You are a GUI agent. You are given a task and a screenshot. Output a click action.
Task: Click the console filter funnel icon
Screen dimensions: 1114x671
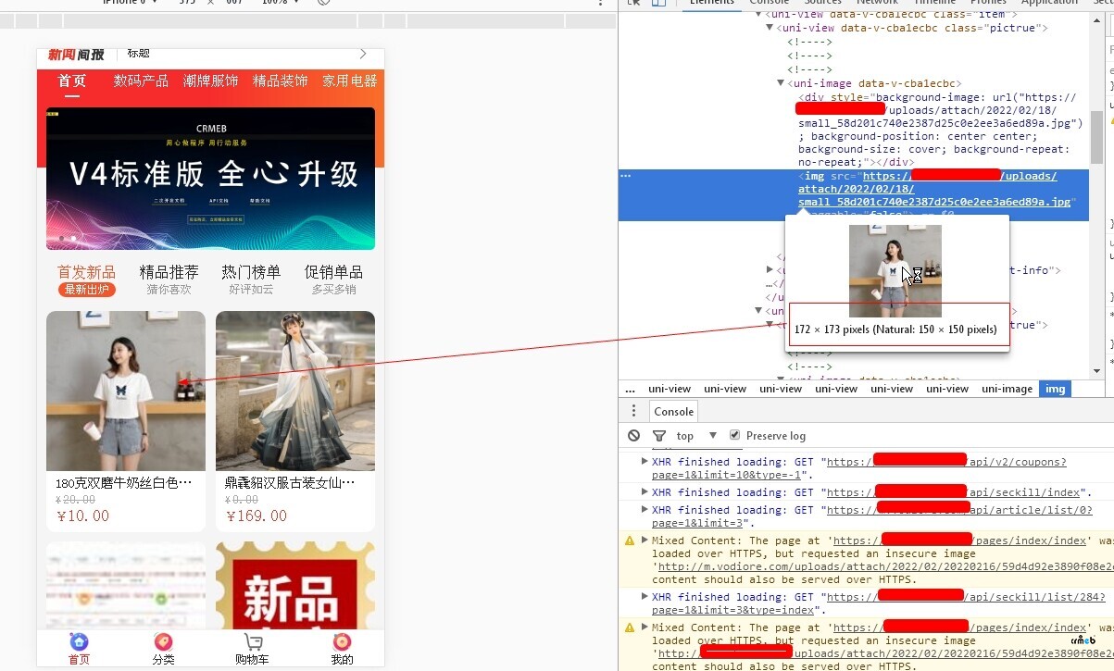[x=659, y=435]
